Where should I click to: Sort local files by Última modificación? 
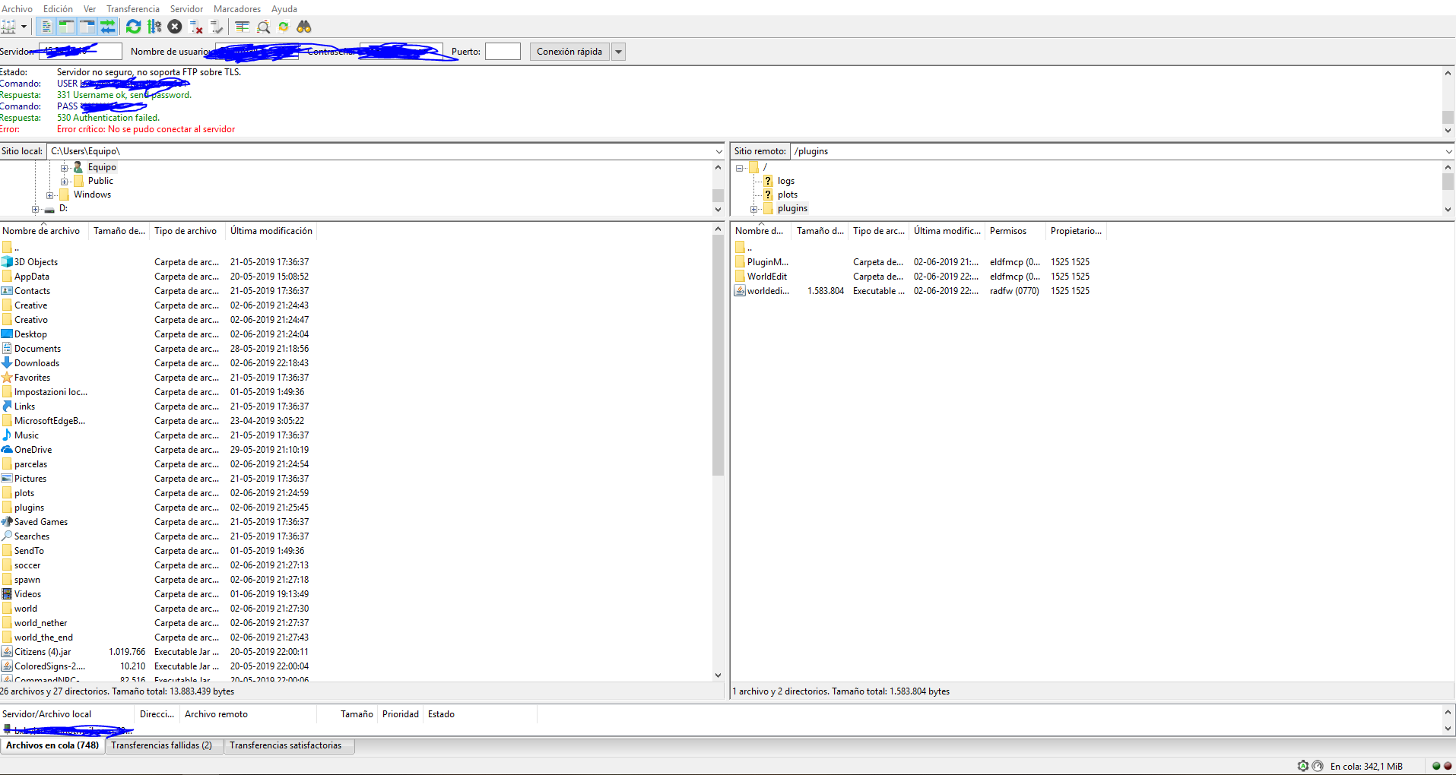pos(271,231)
